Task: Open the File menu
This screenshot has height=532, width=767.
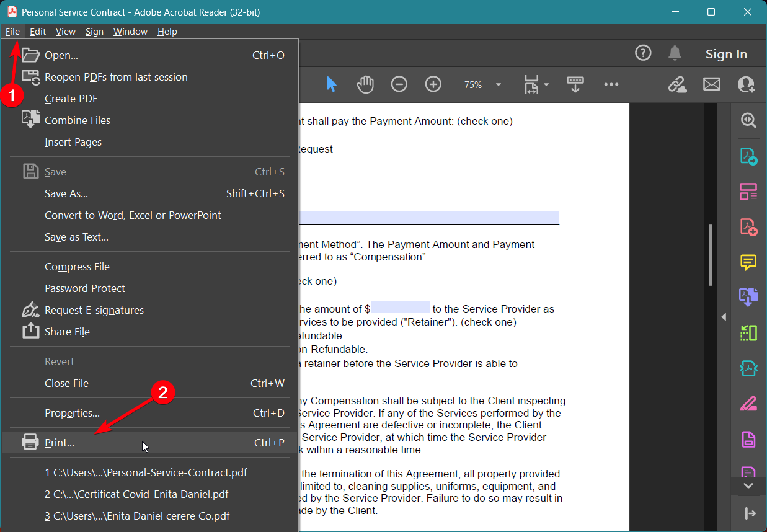Action: [12, 31]
